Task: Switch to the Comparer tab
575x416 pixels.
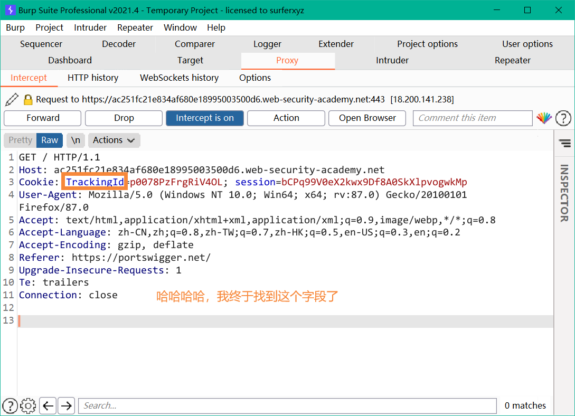Action: click(195, 44)
